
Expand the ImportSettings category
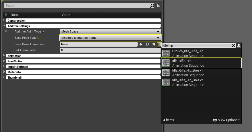click(x=4, y=66)
